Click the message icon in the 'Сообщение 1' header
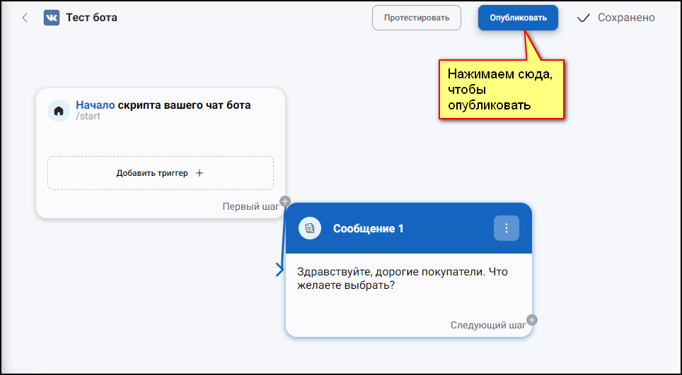Image resolution: width=682 pixels, height=375 pixels. click(310, 228)
